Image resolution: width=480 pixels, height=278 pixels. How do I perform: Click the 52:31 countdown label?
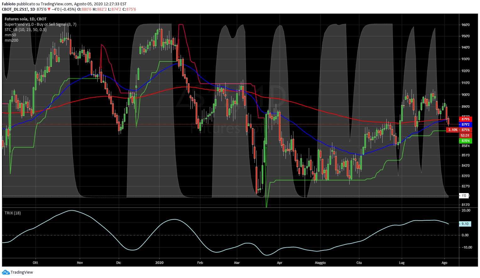click(x=466, y=135)
